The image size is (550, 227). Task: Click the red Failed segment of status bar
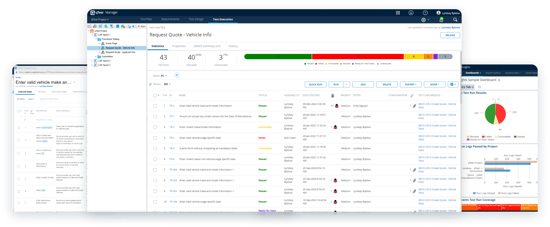tap(358, 56)
